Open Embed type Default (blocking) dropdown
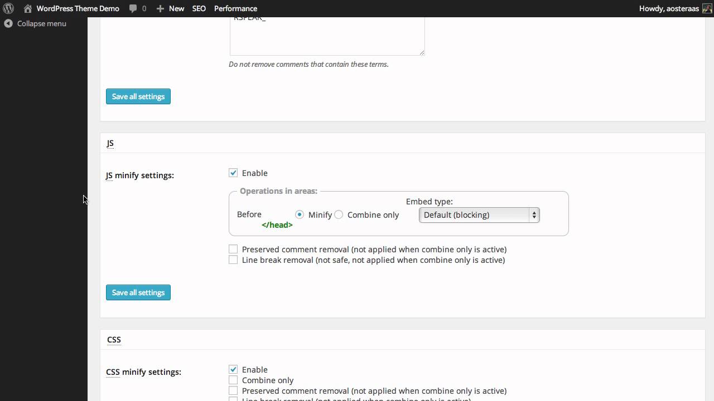 tap(479, 215)
